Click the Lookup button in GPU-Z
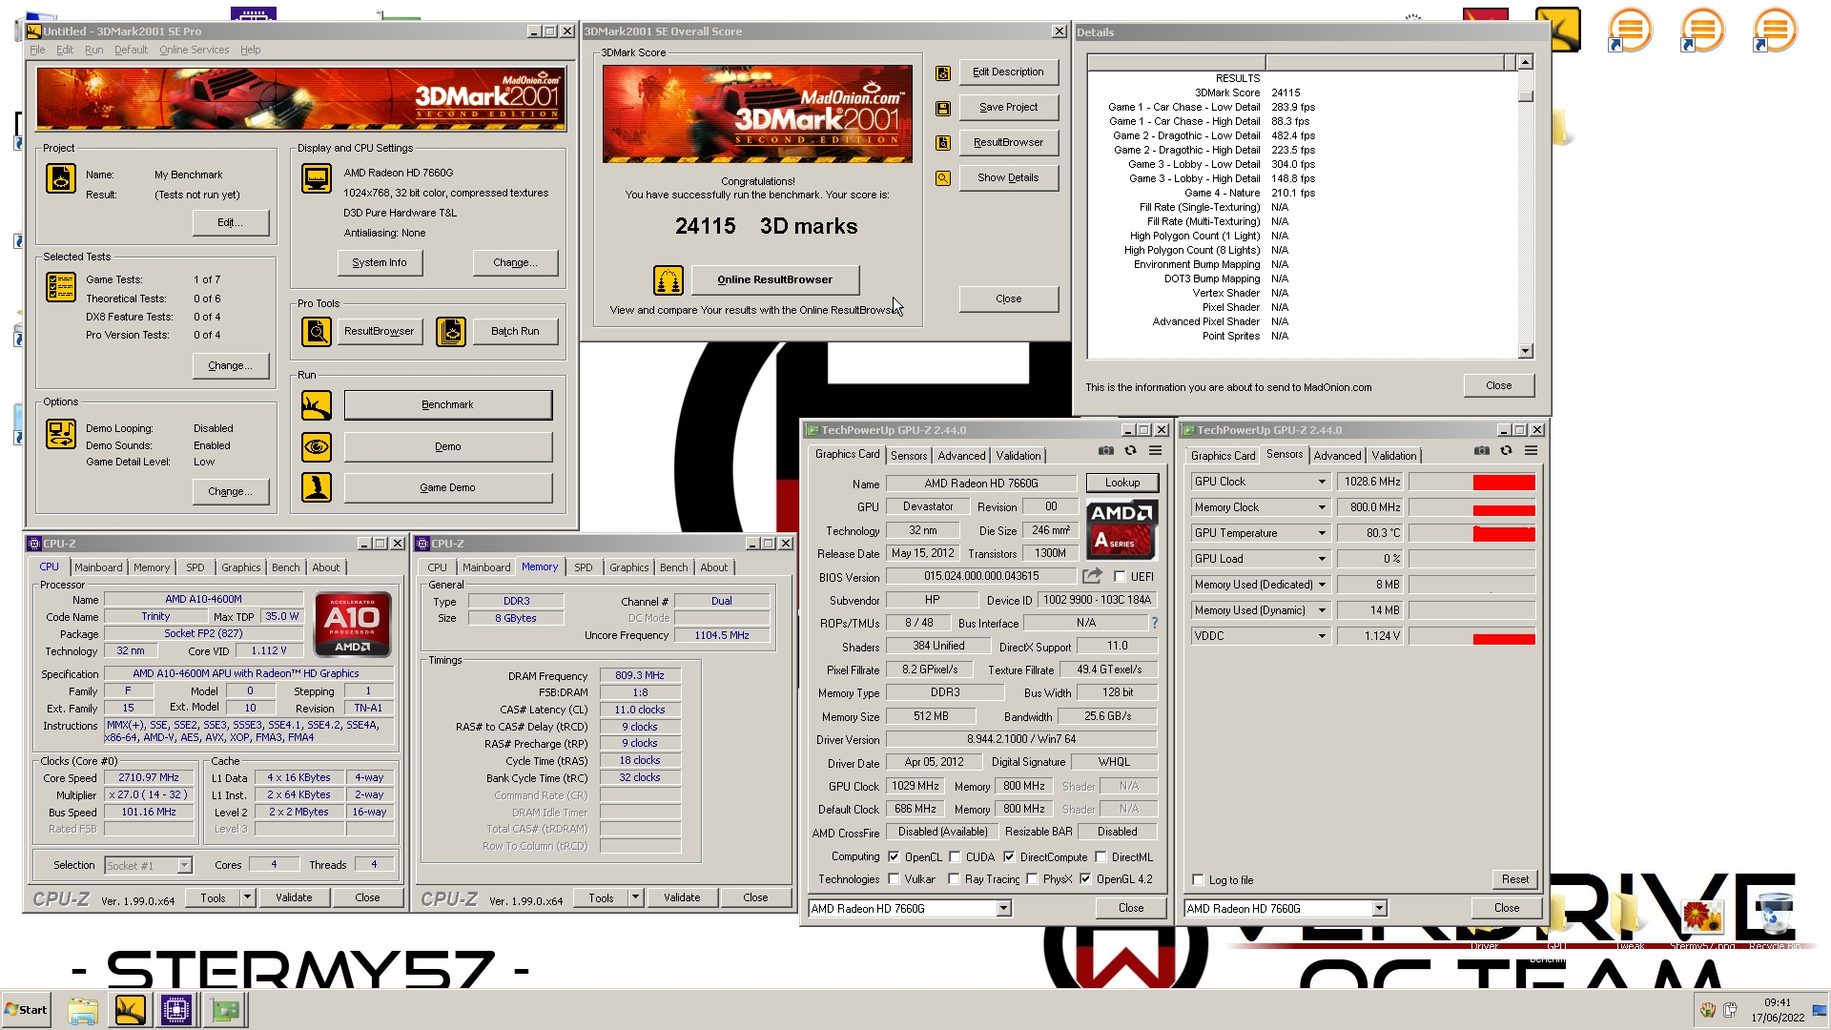Screen dimensions: 1831x1030 (1122, 483)
